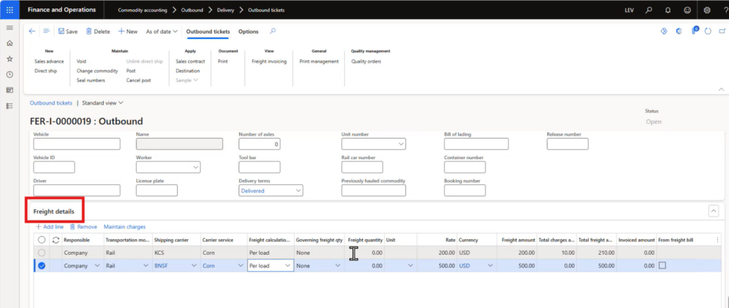
Task: Open Favorites star in the sidebar
Action: (x=9, y=59)
